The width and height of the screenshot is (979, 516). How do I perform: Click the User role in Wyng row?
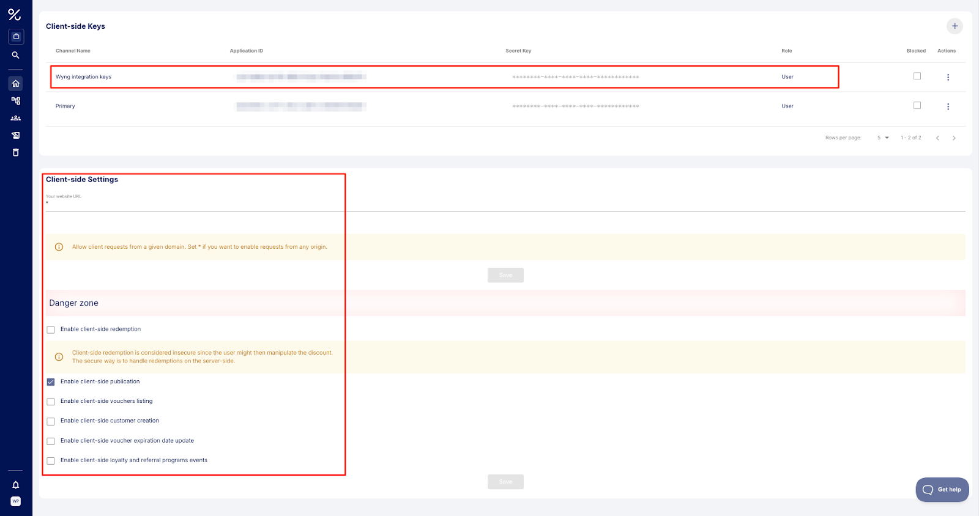tap(787, 77)
